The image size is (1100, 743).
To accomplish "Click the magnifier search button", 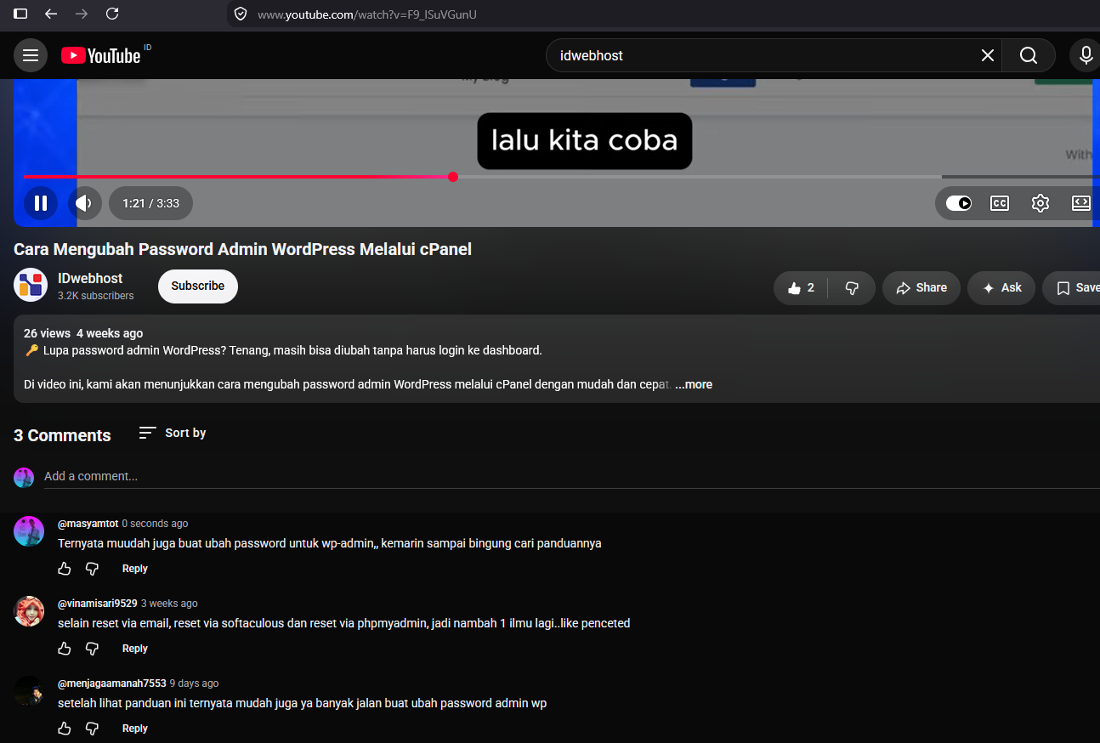I will point(1029,55).
